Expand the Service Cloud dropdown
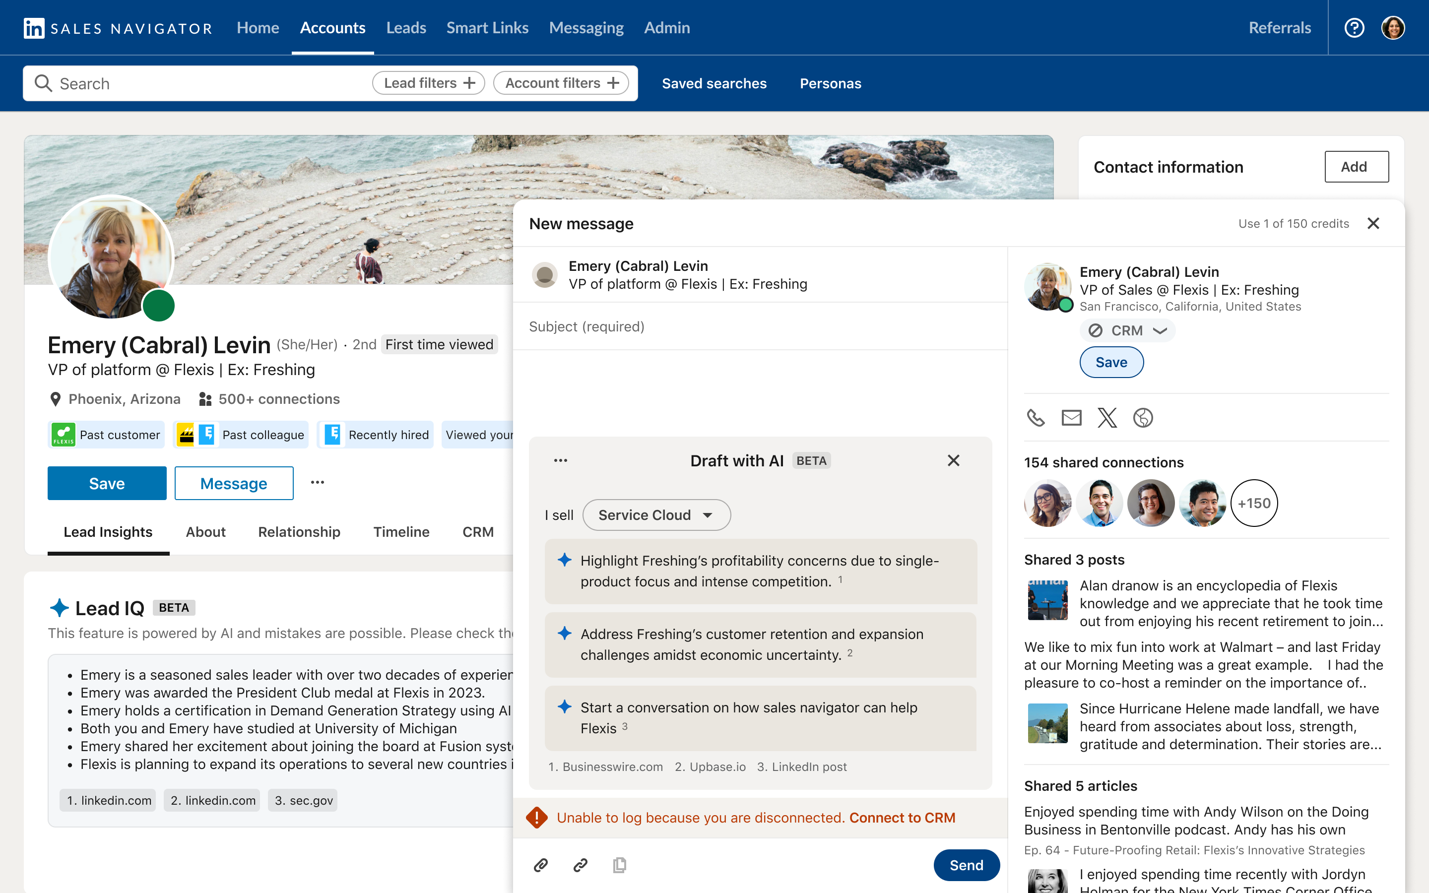The height and width of the screenshot is (893, 1429). tap(656, 515)
